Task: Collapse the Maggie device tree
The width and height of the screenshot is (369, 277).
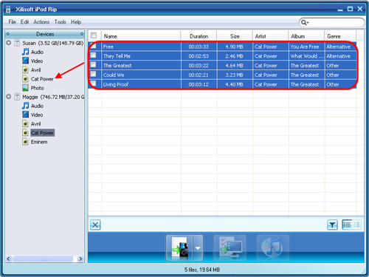Action: pyautogui.click(x=9, y=97)
